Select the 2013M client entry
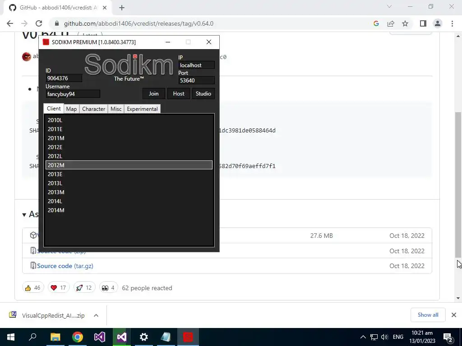This screenshot has width=462, height=346. [x=129, y=192]
